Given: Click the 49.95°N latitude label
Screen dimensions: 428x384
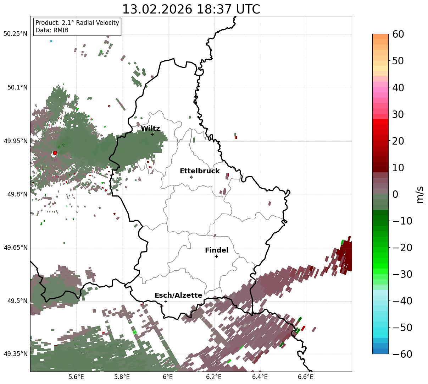Looking at the screenshot, I should click(16, 141).
